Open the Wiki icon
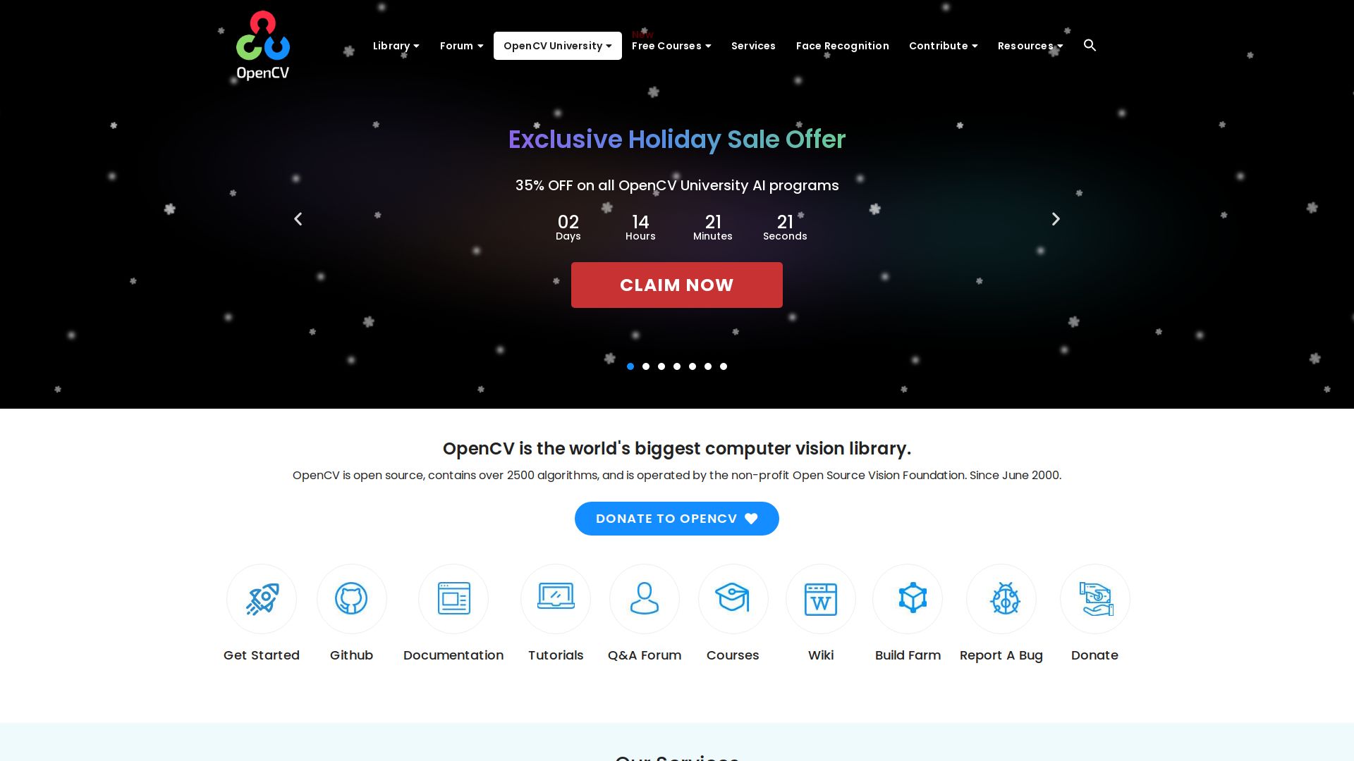 coord(821,599)
